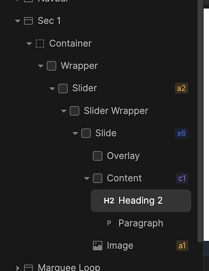Click the Image element picture icon

(x=97, y=246)
